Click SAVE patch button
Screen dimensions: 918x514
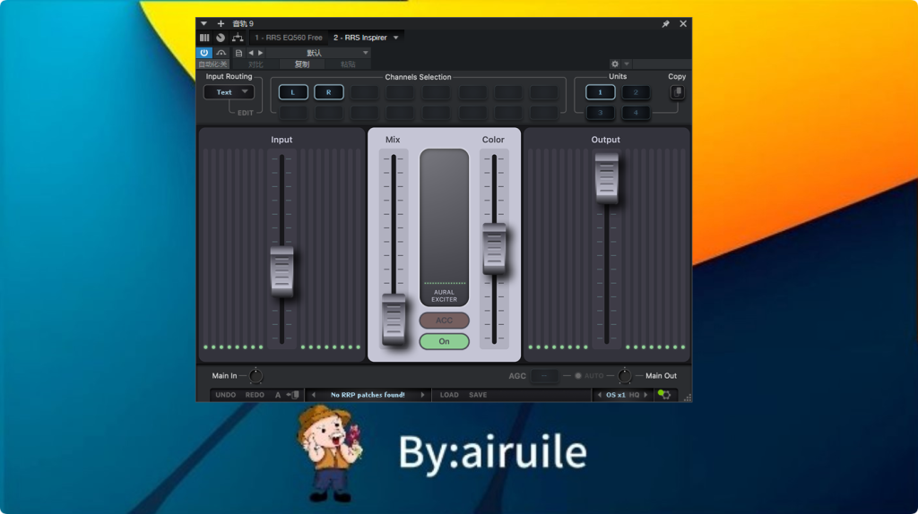click(x=478, y=395)
